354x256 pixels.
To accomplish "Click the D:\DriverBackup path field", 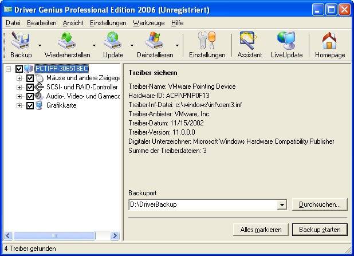I will 203,205.
